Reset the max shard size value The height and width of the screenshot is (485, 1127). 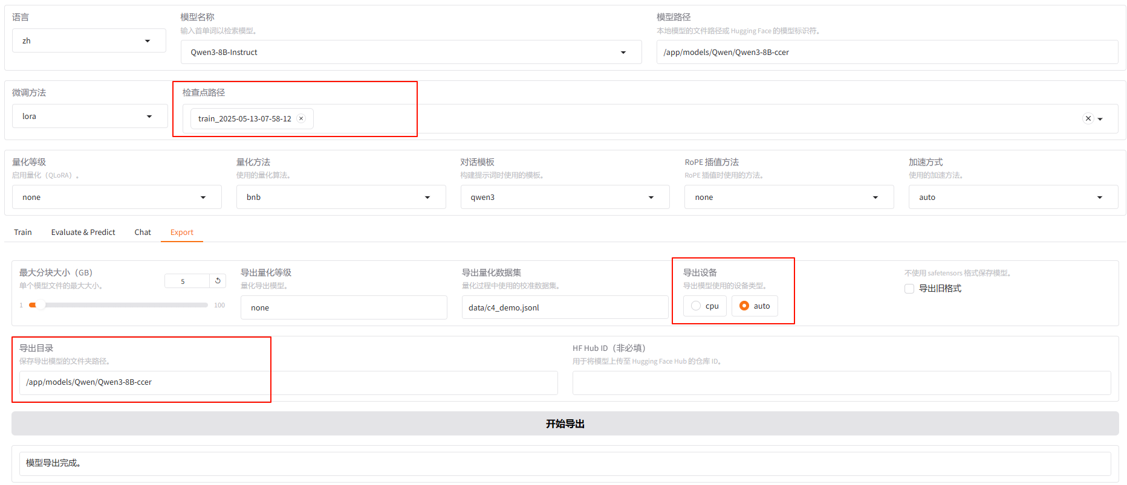218,281
